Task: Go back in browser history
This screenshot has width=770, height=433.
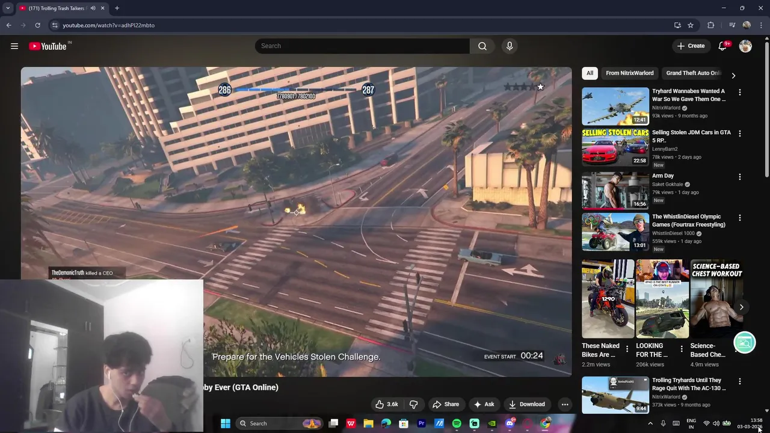Action: coord(8,25)
